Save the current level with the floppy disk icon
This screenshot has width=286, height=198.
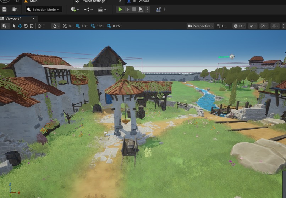[4, 10]
